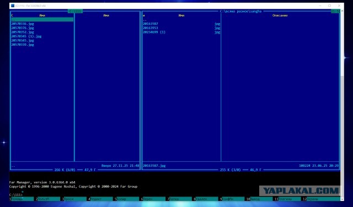Screen dimensions: 353x207
Task: Click the F1 Помощь key bar button
Action: pos(22,199)
